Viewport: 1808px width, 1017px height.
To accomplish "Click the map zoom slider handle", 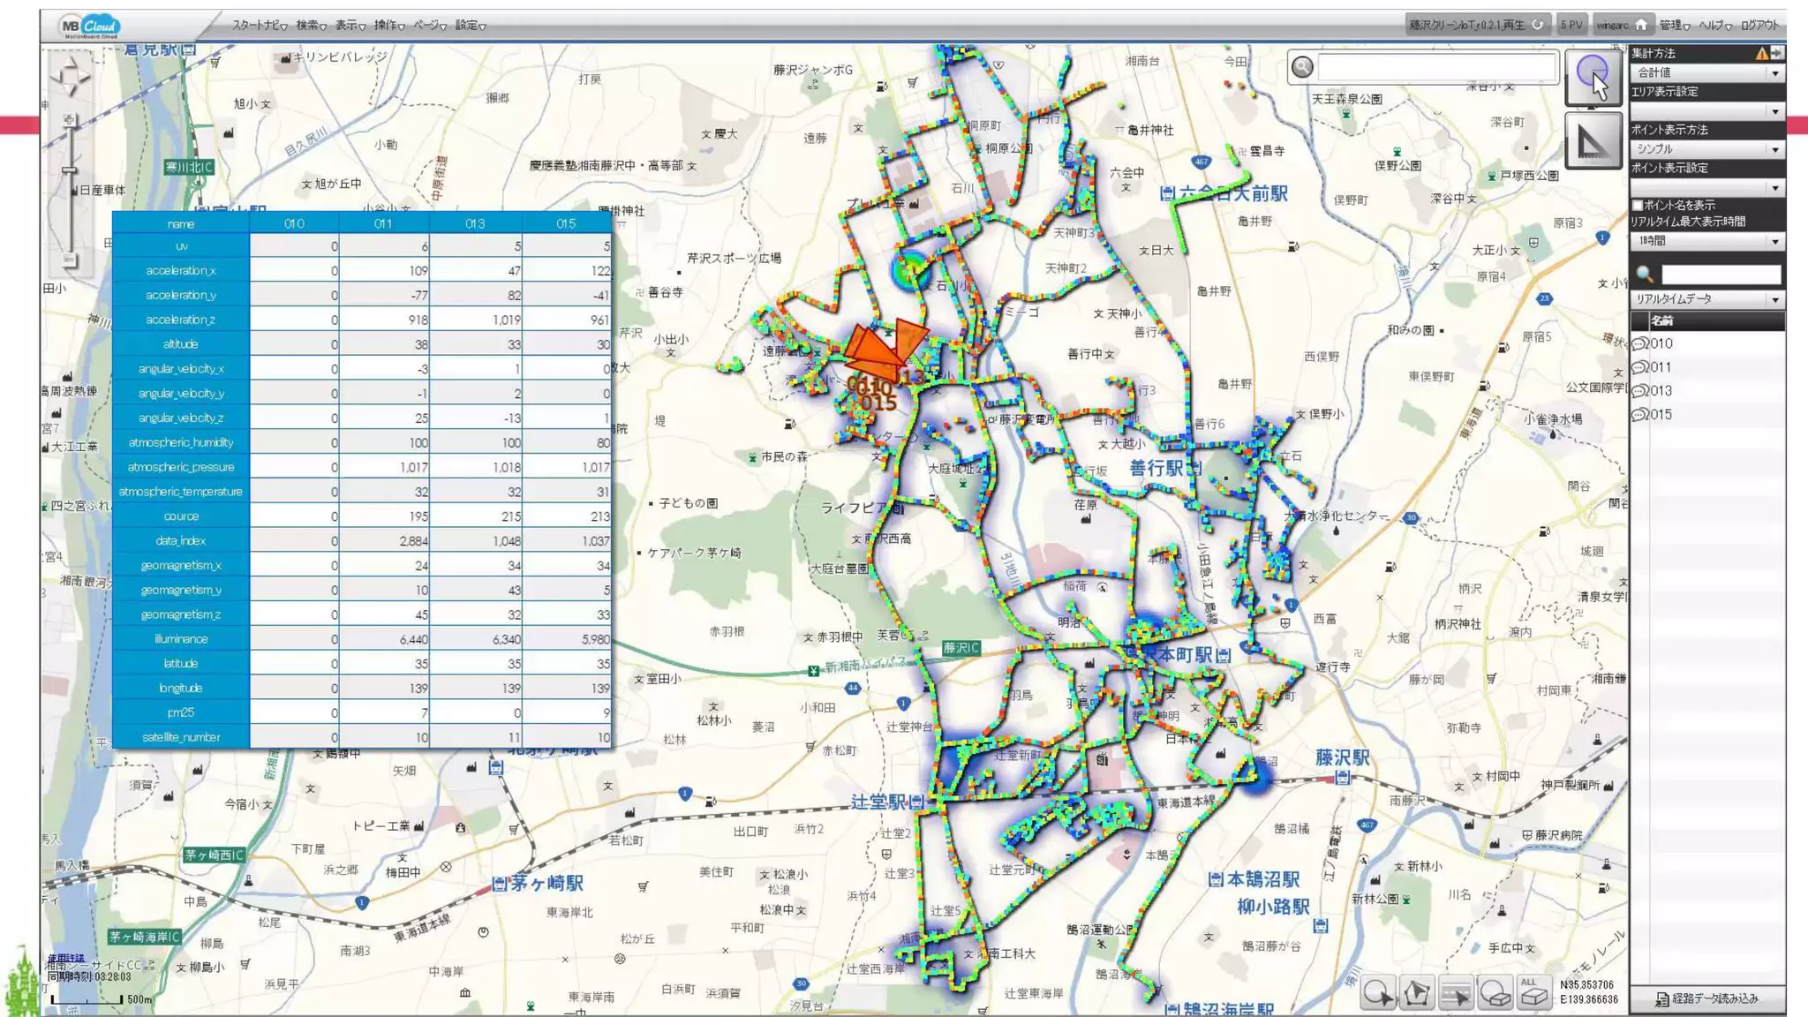I will [70, 169].
